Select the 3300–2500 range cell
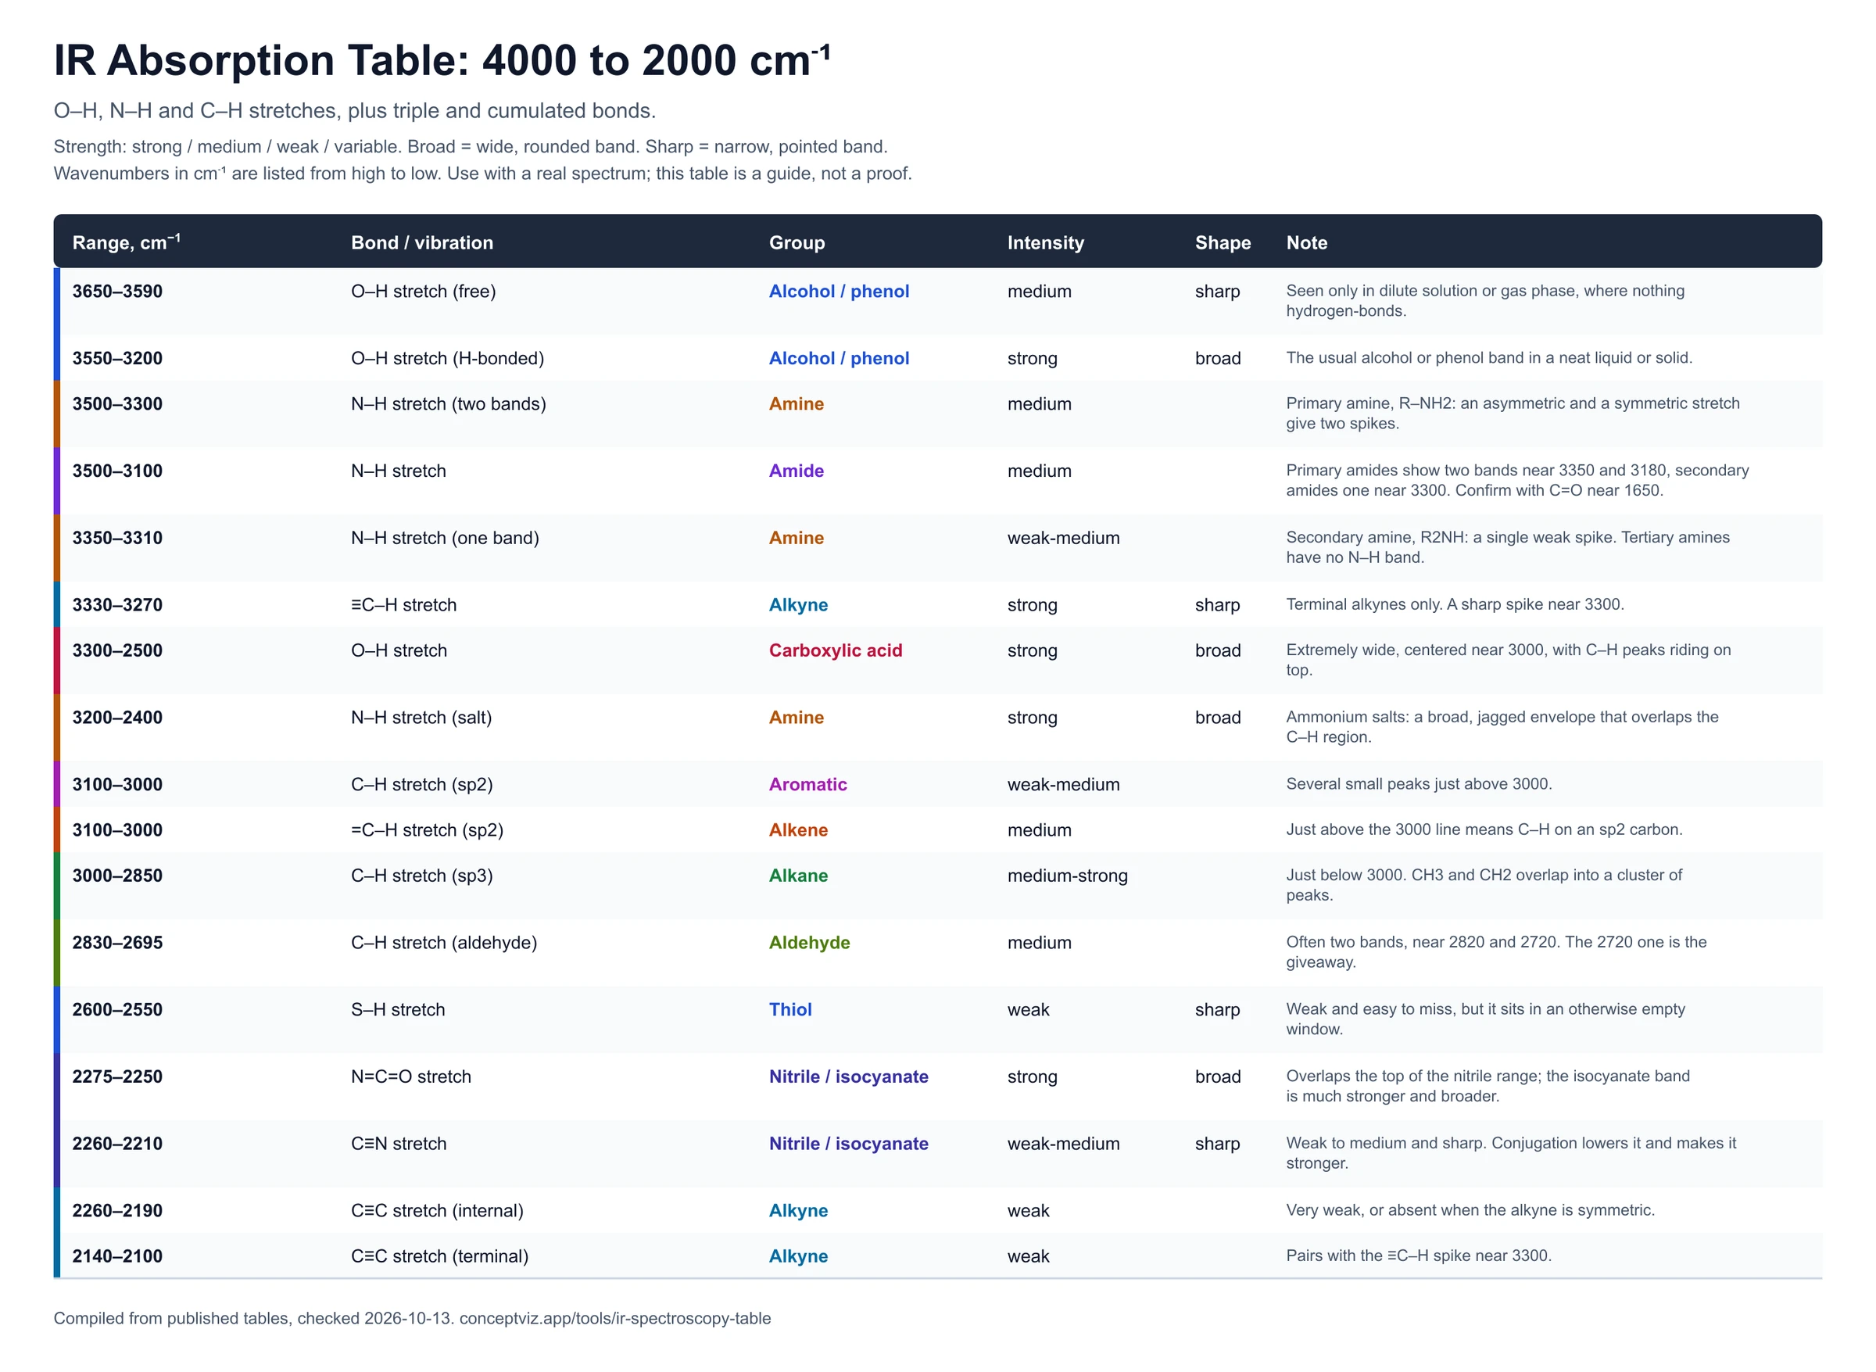This screenshot has height=1372, width=1876. pos(117,651)
